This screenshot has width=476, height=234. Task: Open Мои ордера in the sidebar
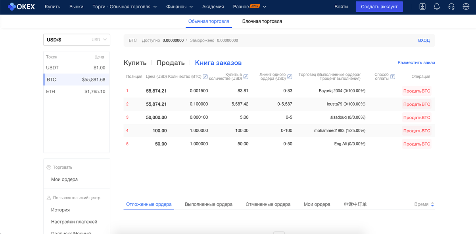click(x=64, y=179)
